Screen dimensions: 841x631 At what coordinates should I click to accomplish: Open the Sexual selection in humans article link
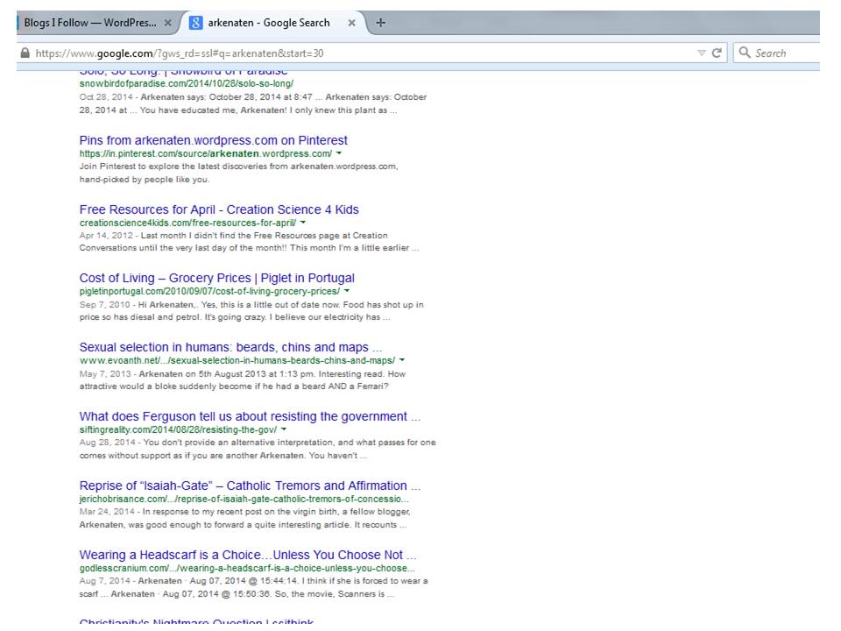230,347
